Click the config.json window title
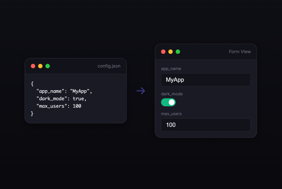The height and width of the screenshot is (189, 282). (x=109, y=66)
